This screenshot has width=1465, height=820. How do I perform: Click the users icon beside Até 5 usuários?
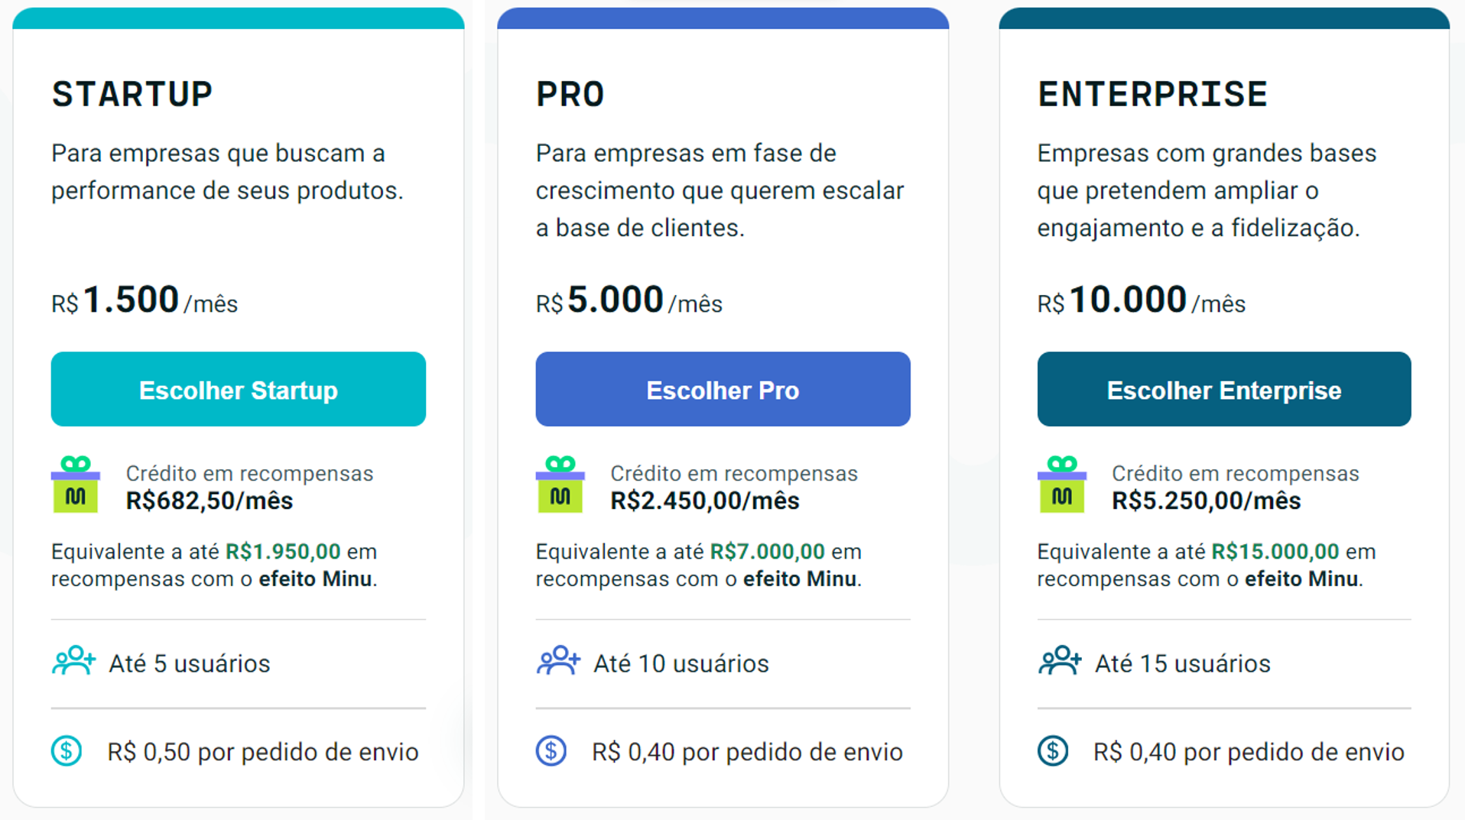point(73,662)
